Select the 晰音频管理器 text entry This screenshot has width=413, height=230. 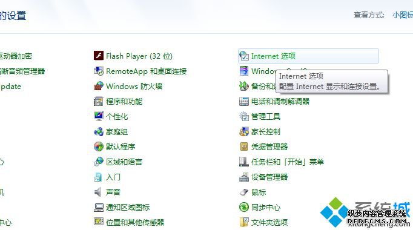[x=22, y=71]
